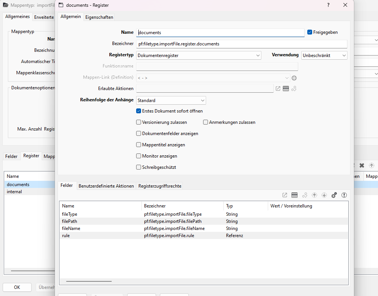
Task: Click the Bezeichner input field
Action: (x=241, y=44)
